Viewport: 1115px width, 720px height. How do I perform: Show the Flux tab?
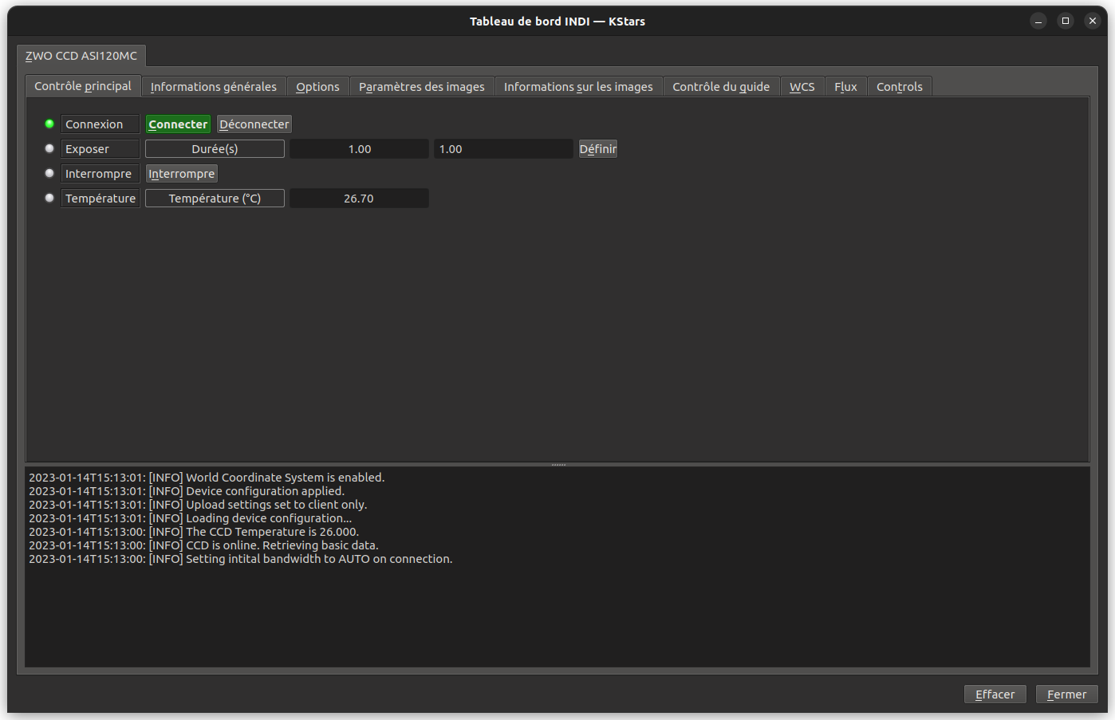[x=846, y=87]
